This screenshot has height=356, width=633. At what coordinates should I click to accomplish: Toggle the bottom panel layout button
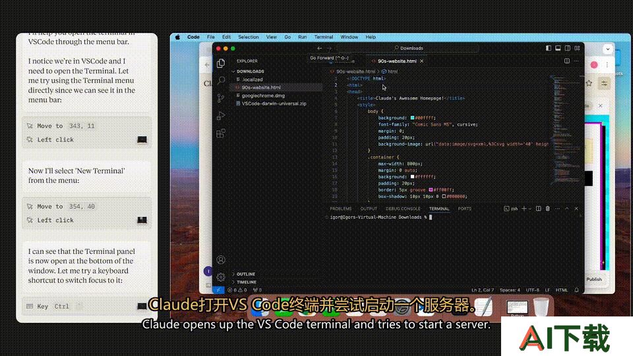point(558,48)
